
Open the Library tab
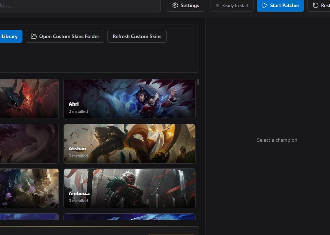[11, 36]
